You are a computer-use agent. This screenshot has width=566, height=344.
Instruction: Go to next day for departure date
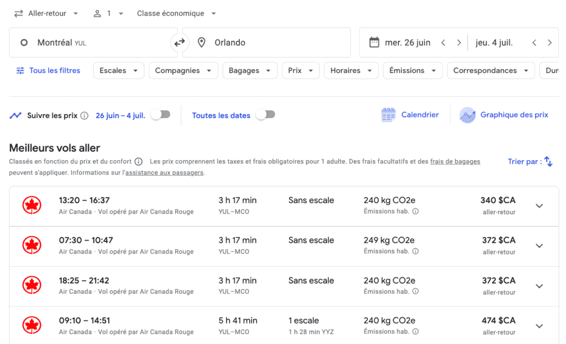459,43
